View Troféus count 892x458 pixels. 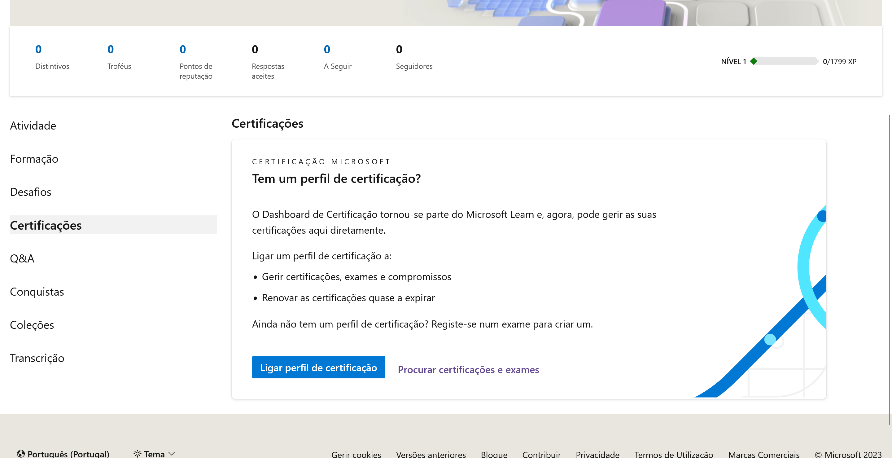[111, 50]
